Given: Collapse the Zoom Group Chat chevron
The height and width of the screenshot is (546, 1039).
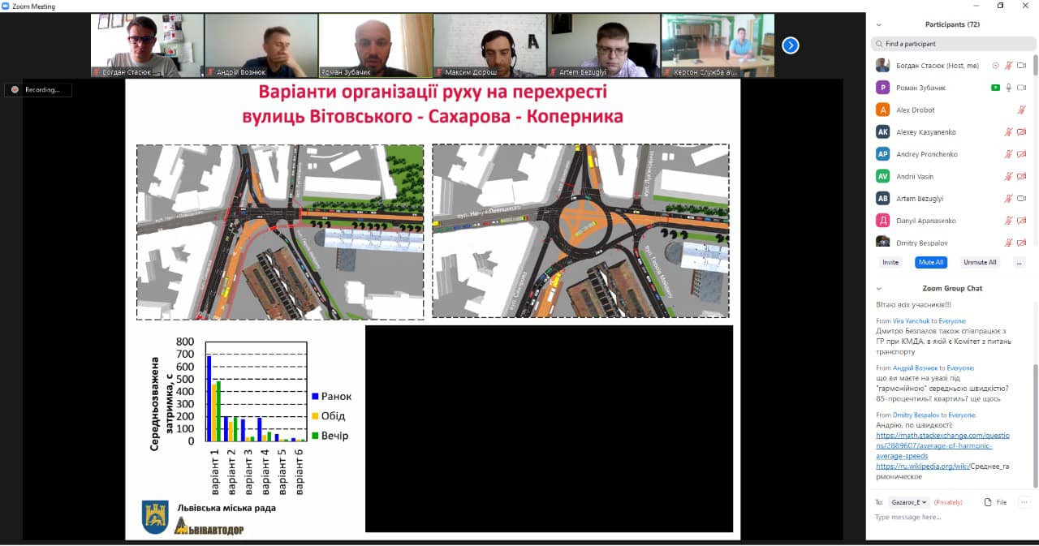Looking at the screenshot, I should (878, 288).
